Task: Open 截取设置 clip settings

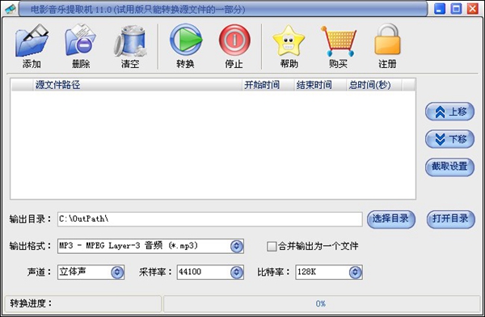Action: (x=449, y=167)
